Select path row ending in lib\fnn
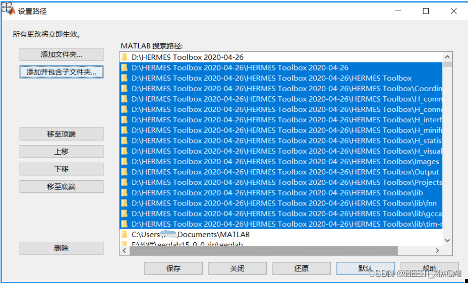This screenshot has height=283, width=468. [x=281, y=203]
